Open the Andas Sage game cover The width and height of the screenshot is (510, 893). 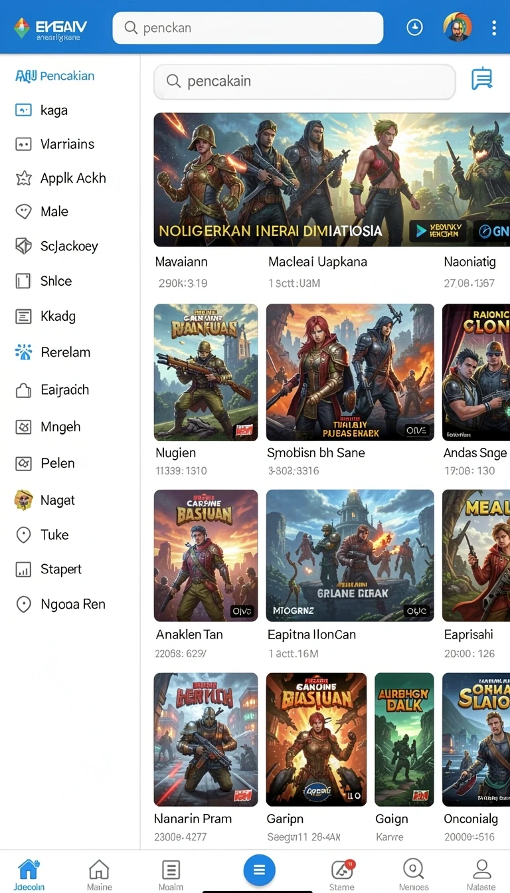pos(476,372)
